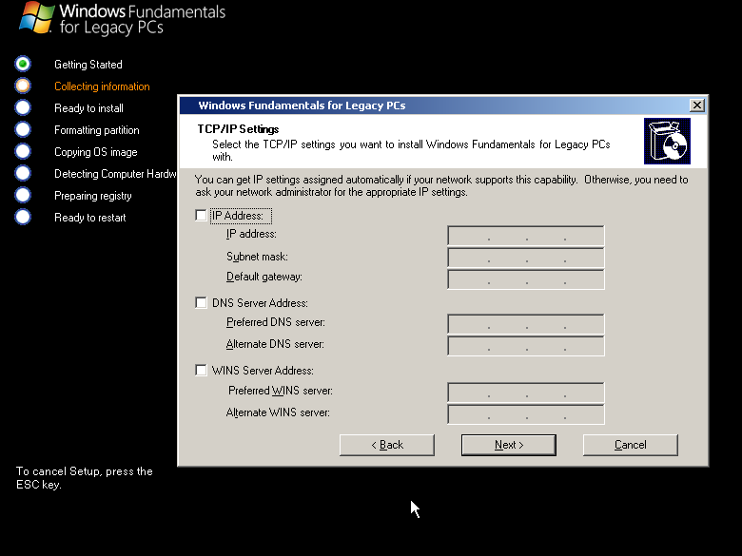Screen dimensions: 742x556
Task: Click the Collecting information step indicator
Action: pyautogui.click(x=23, y=86)
